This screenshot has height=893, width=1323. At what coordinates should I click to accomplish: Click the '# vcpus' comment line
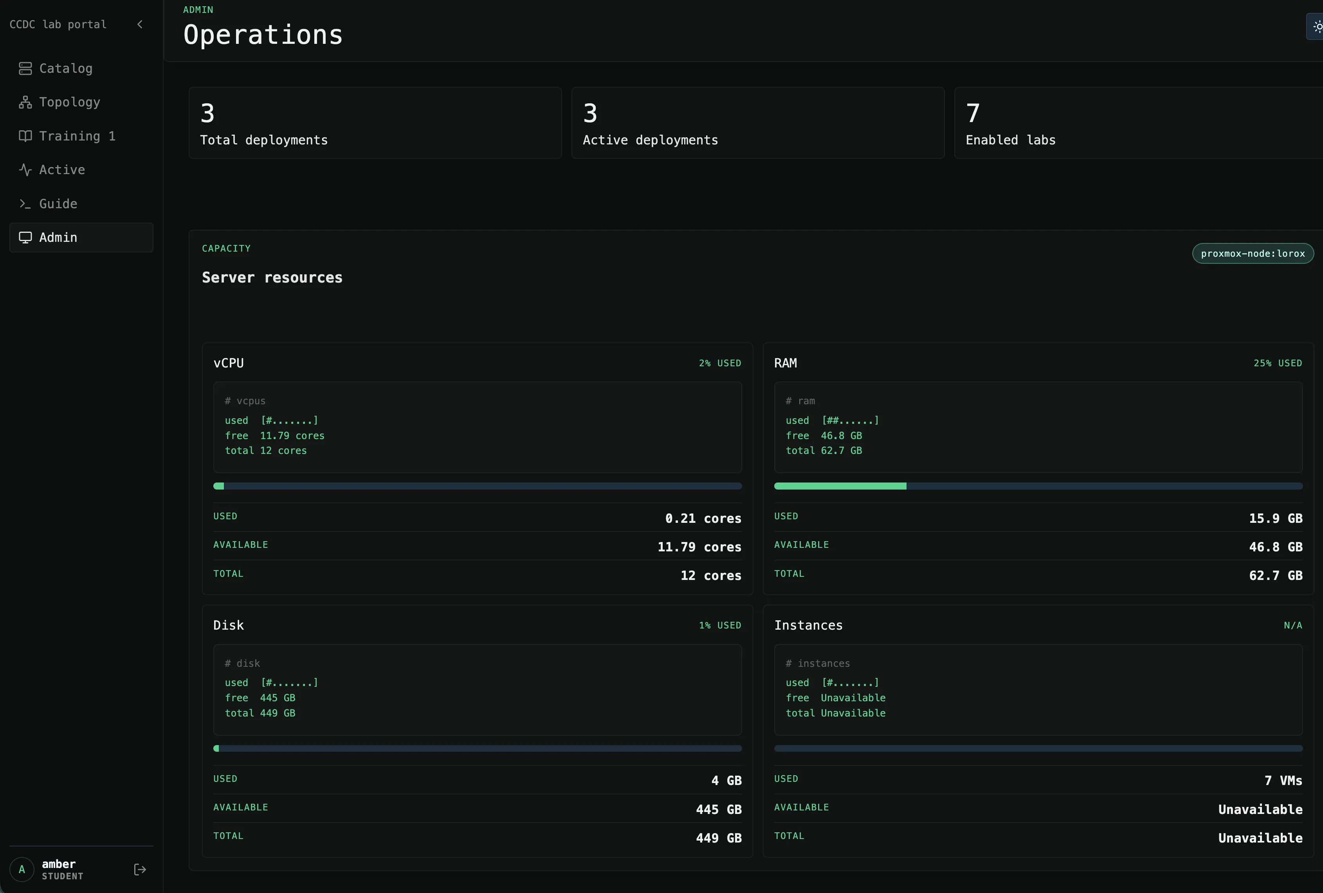click(x=245, y=401)
